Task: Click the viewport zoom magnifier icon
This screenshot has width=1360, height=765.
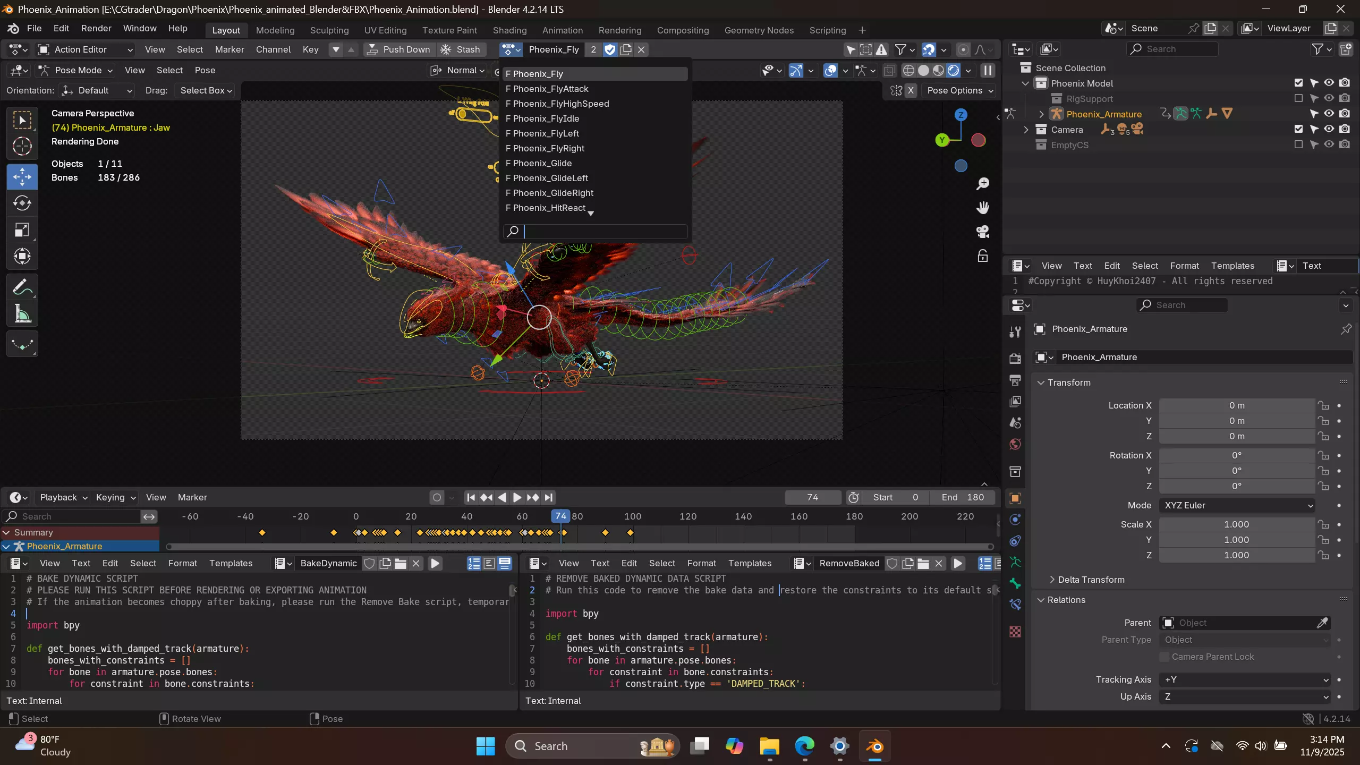Action: point(983,184)
